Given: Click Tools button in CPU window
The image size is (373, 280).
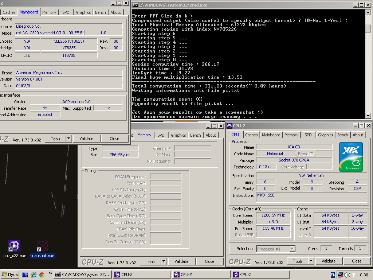Looking at the screenshot, I should click(298, 261).
